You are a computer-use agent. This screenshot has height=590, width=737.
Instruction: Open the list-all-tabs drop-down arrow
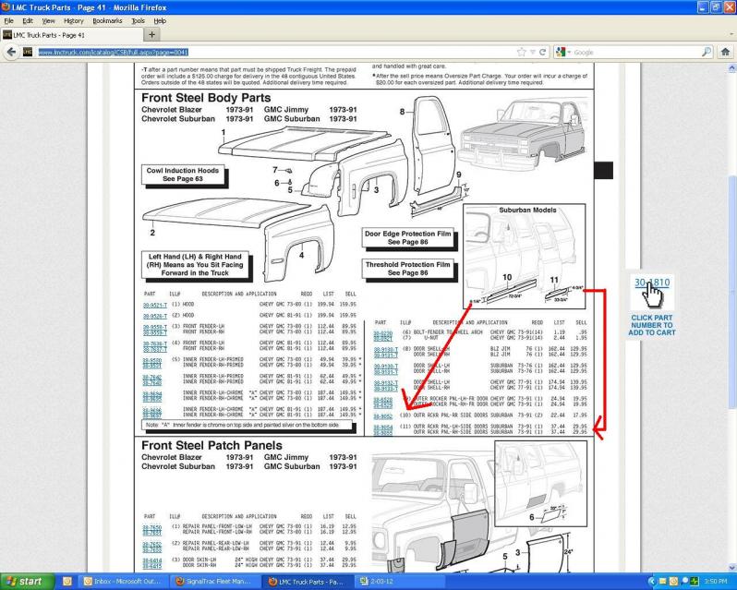pyautogui.click(x=731, y=35)
